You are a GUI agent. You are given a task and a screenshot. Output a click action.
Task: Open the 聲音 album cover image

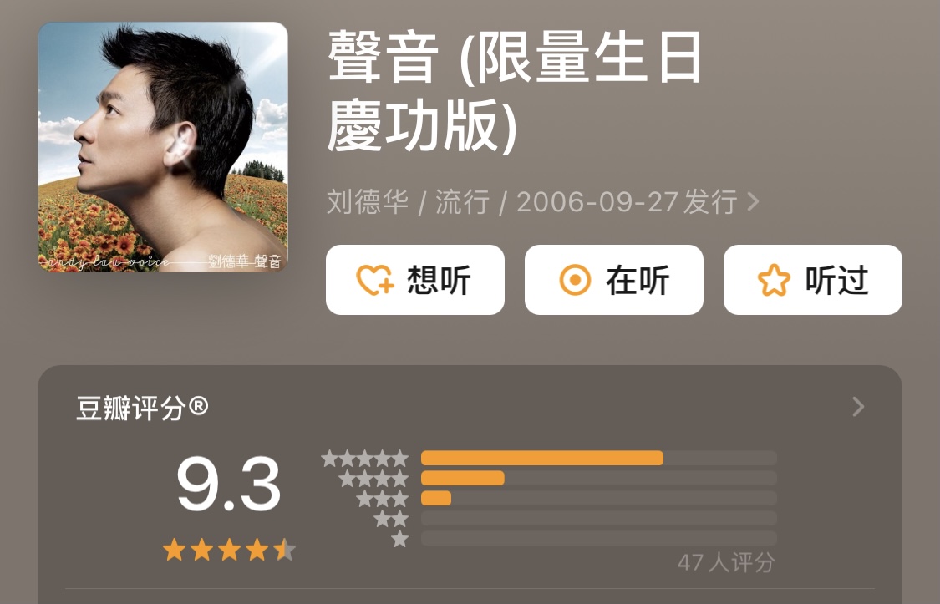pyautogui.click(x=163, y=147)
